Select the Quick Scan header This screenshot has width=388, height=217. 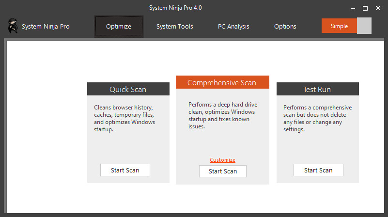coord(128,89)
